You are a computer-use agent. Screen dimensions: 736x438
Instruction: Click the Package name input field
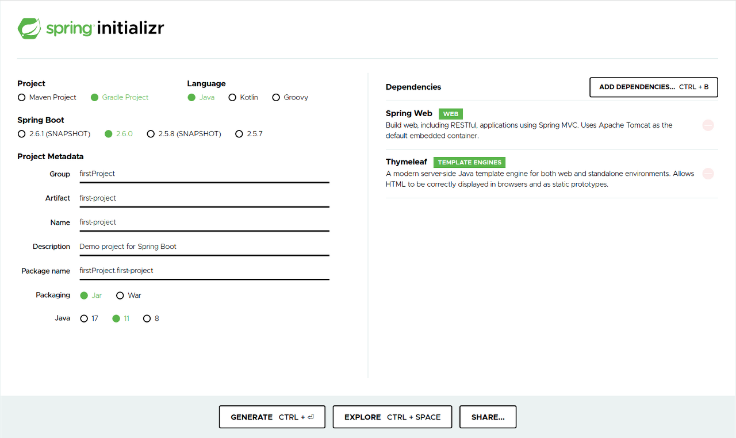click(x=204, y=270)
